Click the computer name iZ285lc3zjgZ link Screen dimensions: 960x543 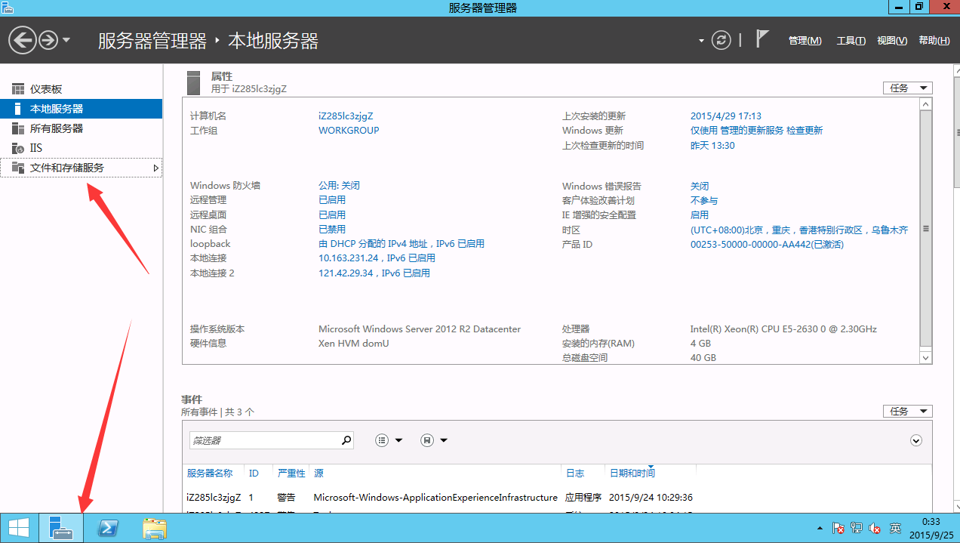pos(346,116)
